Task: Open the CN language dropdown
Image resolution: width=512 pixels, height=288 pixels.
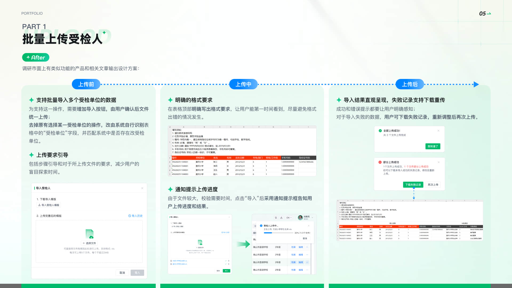Action: [x=289, y=218]
